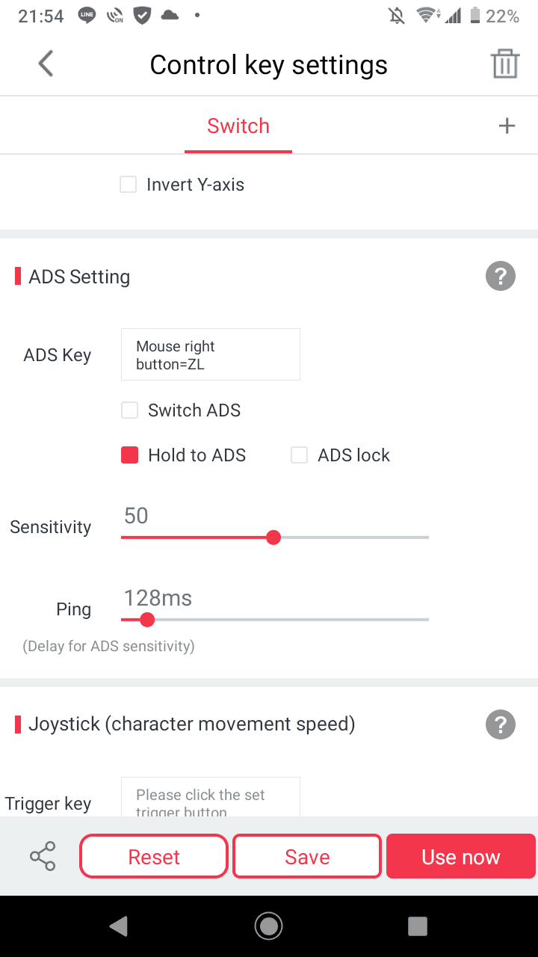Image resolution: width=538 pixels, height=957 pixels.
Task: Click the Sensitivity slider handle
Action: [x=273, y=538]
